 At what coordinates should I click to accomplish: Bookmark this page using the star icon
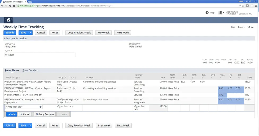point(243,6)
